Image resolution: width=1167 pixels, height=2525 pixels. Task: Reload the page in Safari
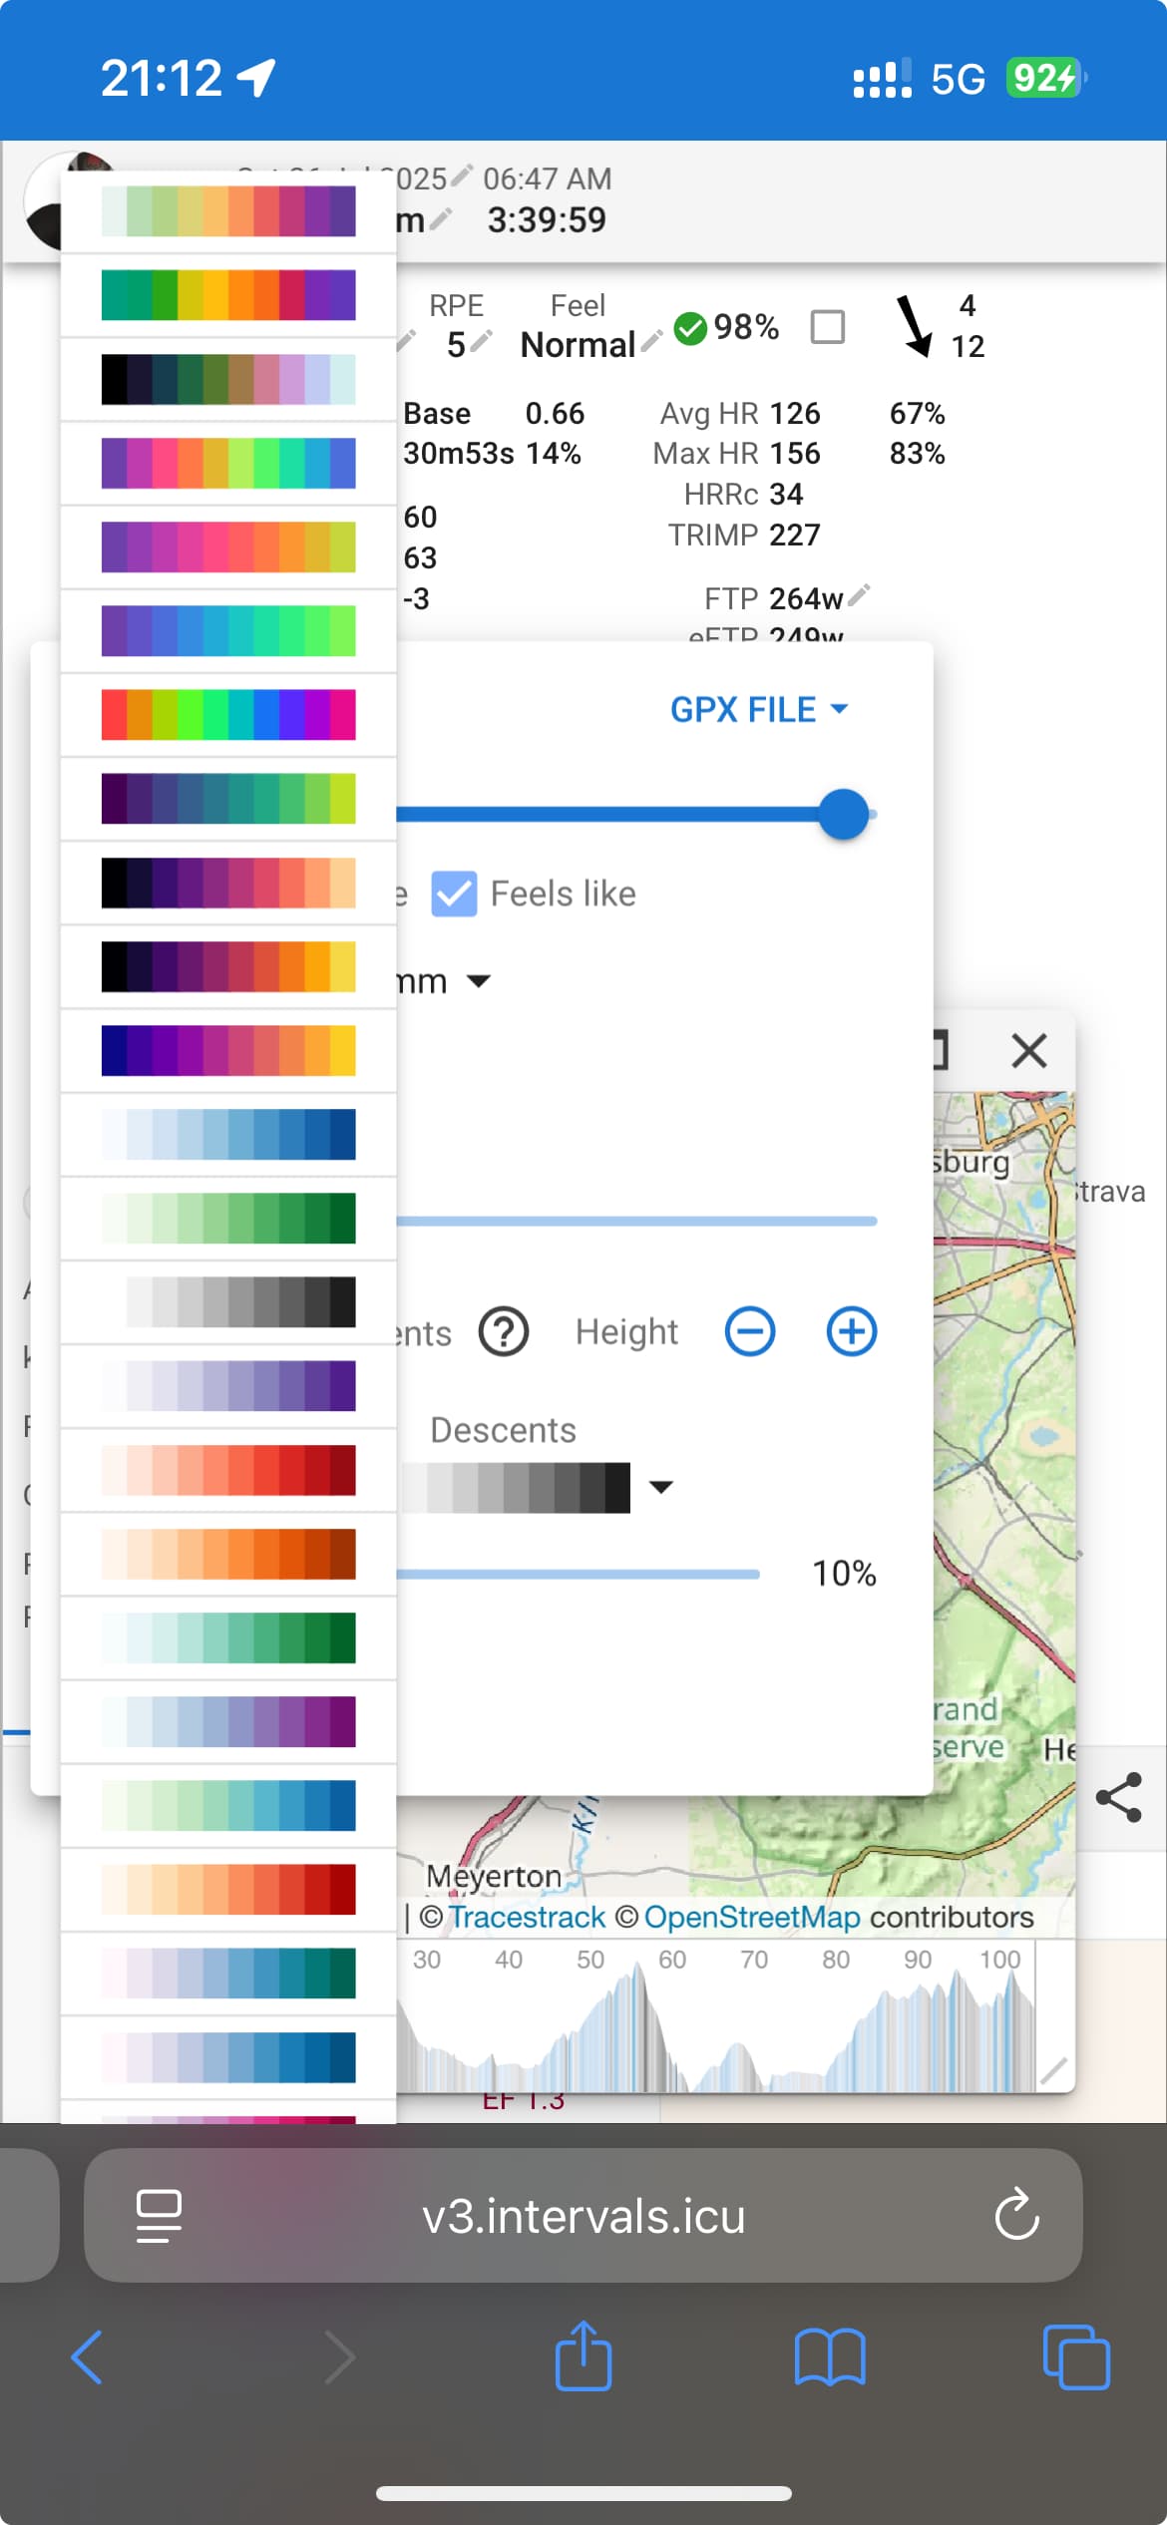click(x=1016, y=2216)
